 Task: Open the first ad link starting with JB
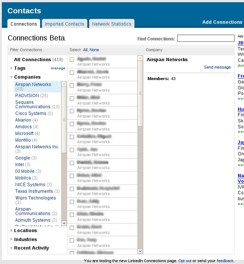[x=241, y=43]
